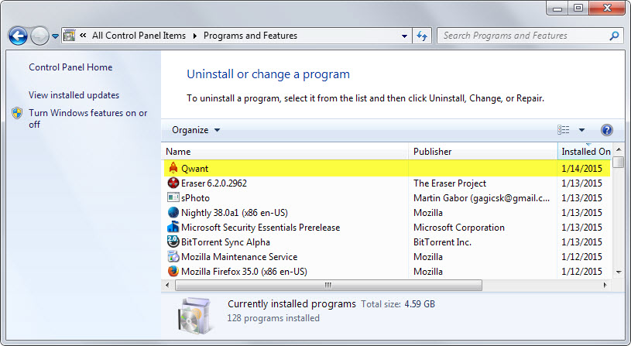Click the horizontal scrollbar thumb
The width and height of the screenshot is (631, 346).
tap(328, 285)
